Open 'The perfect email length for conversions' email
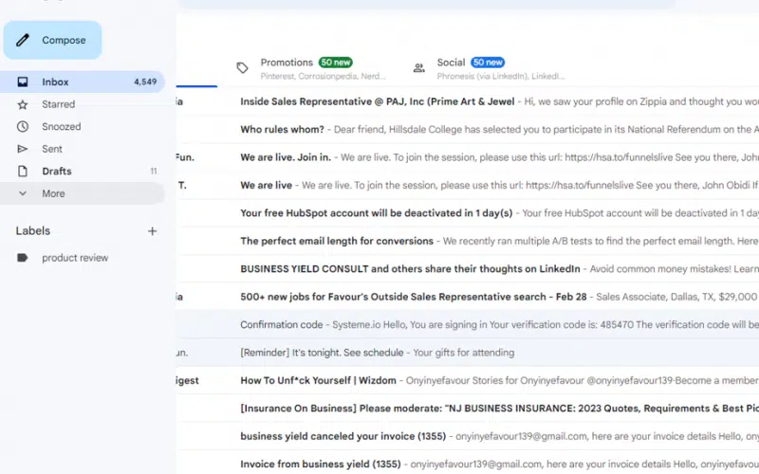The image size is (759, 474). [337, 241]
